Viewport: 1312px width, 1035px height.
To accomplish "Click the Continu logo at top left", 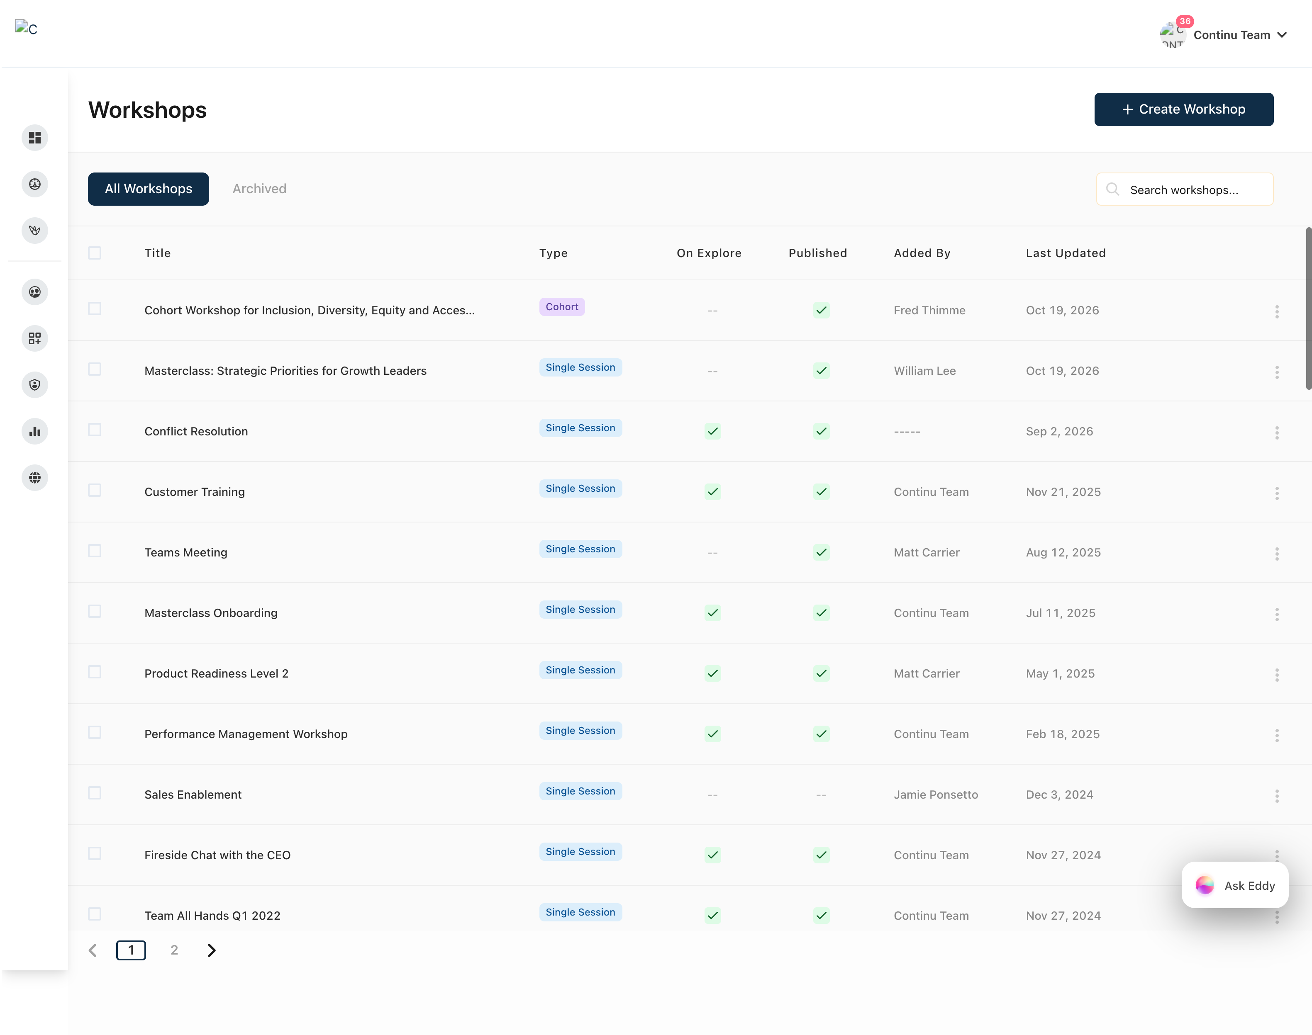I will 26,28.
